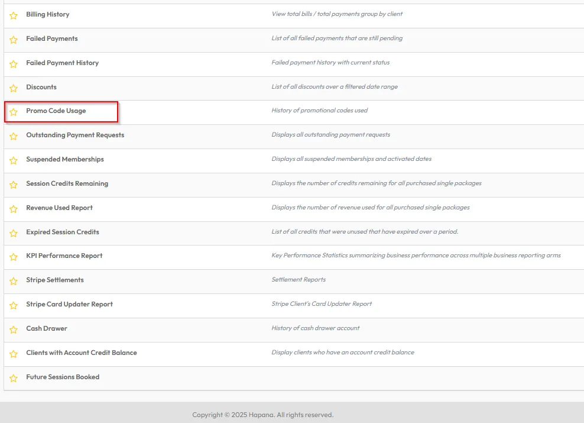The image size is (584, 423).
Task: Click the Discounts report description text
Action: click(334, 87)
